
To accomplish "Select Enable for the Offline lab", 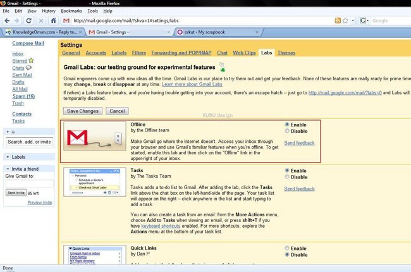I will [287, 125].
